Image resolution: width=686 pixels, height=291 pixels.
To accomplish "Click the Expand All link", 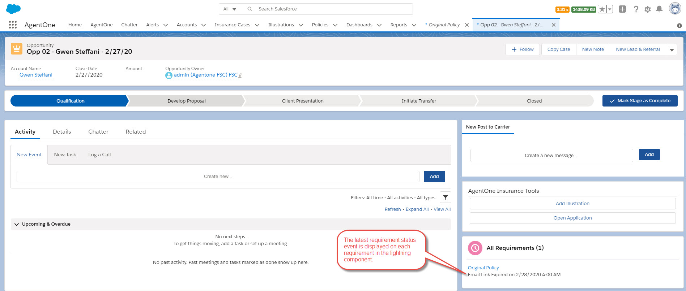I will tap(417, 209).
